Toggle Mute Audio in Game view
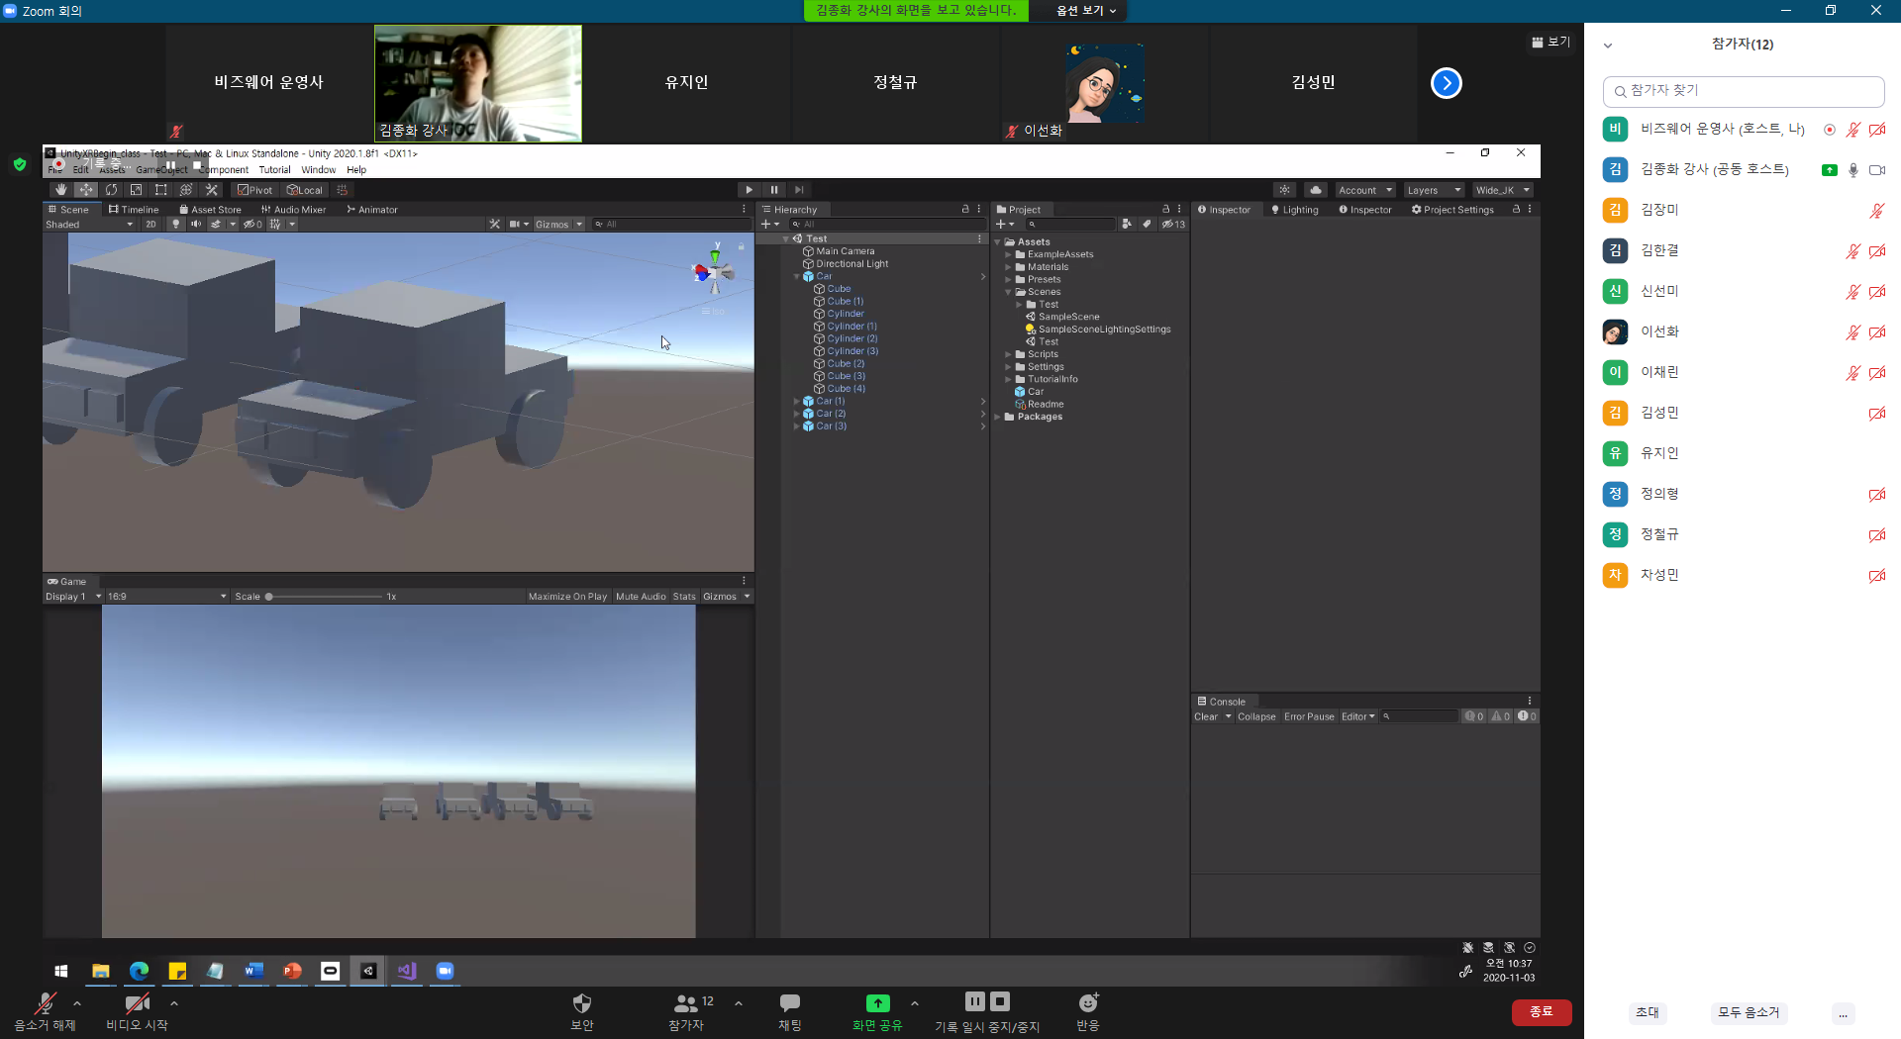Screen dimensions: 1901x1039 (641, 597)
